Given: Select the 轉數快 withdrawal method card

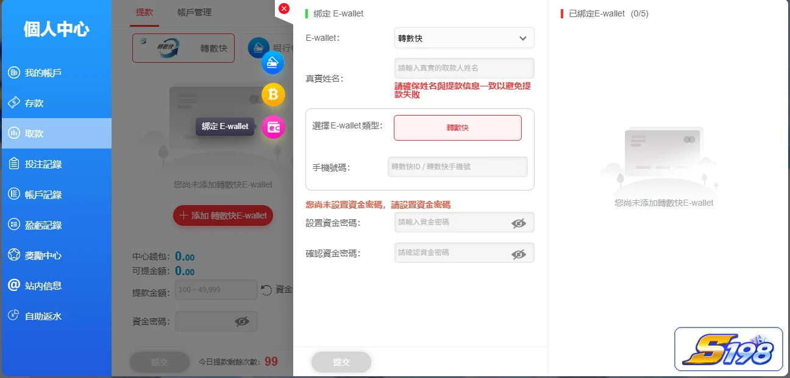Looking at the screenshot, I should click(x=183, y=47).
